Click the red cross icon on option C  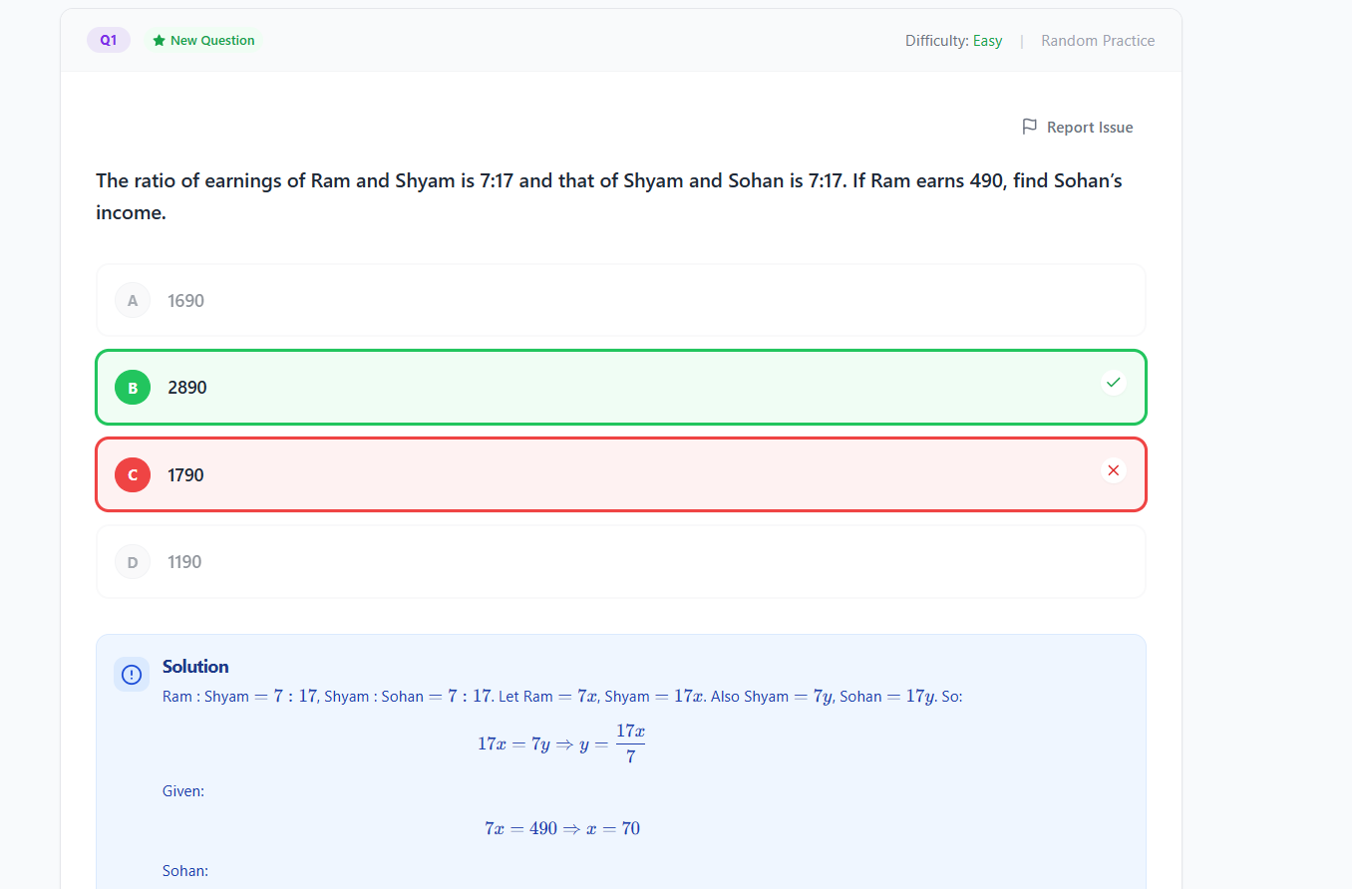[x=1114, y=470]
